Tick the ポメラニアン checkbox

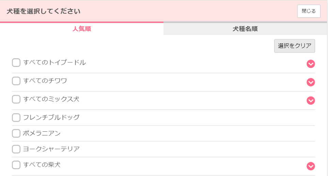coord(16,133)
